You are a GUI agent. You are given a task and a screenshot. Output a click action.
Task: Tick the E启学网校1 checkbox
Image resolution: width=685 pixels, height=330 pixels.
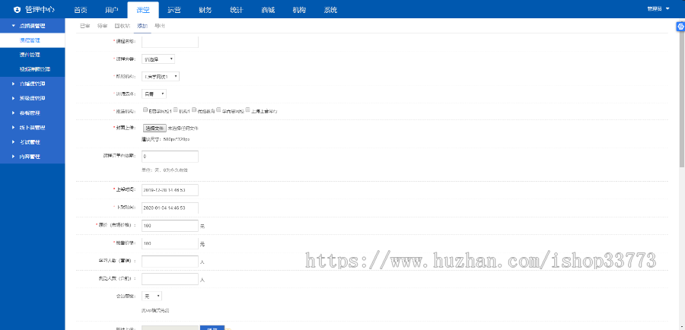[145, 110]
